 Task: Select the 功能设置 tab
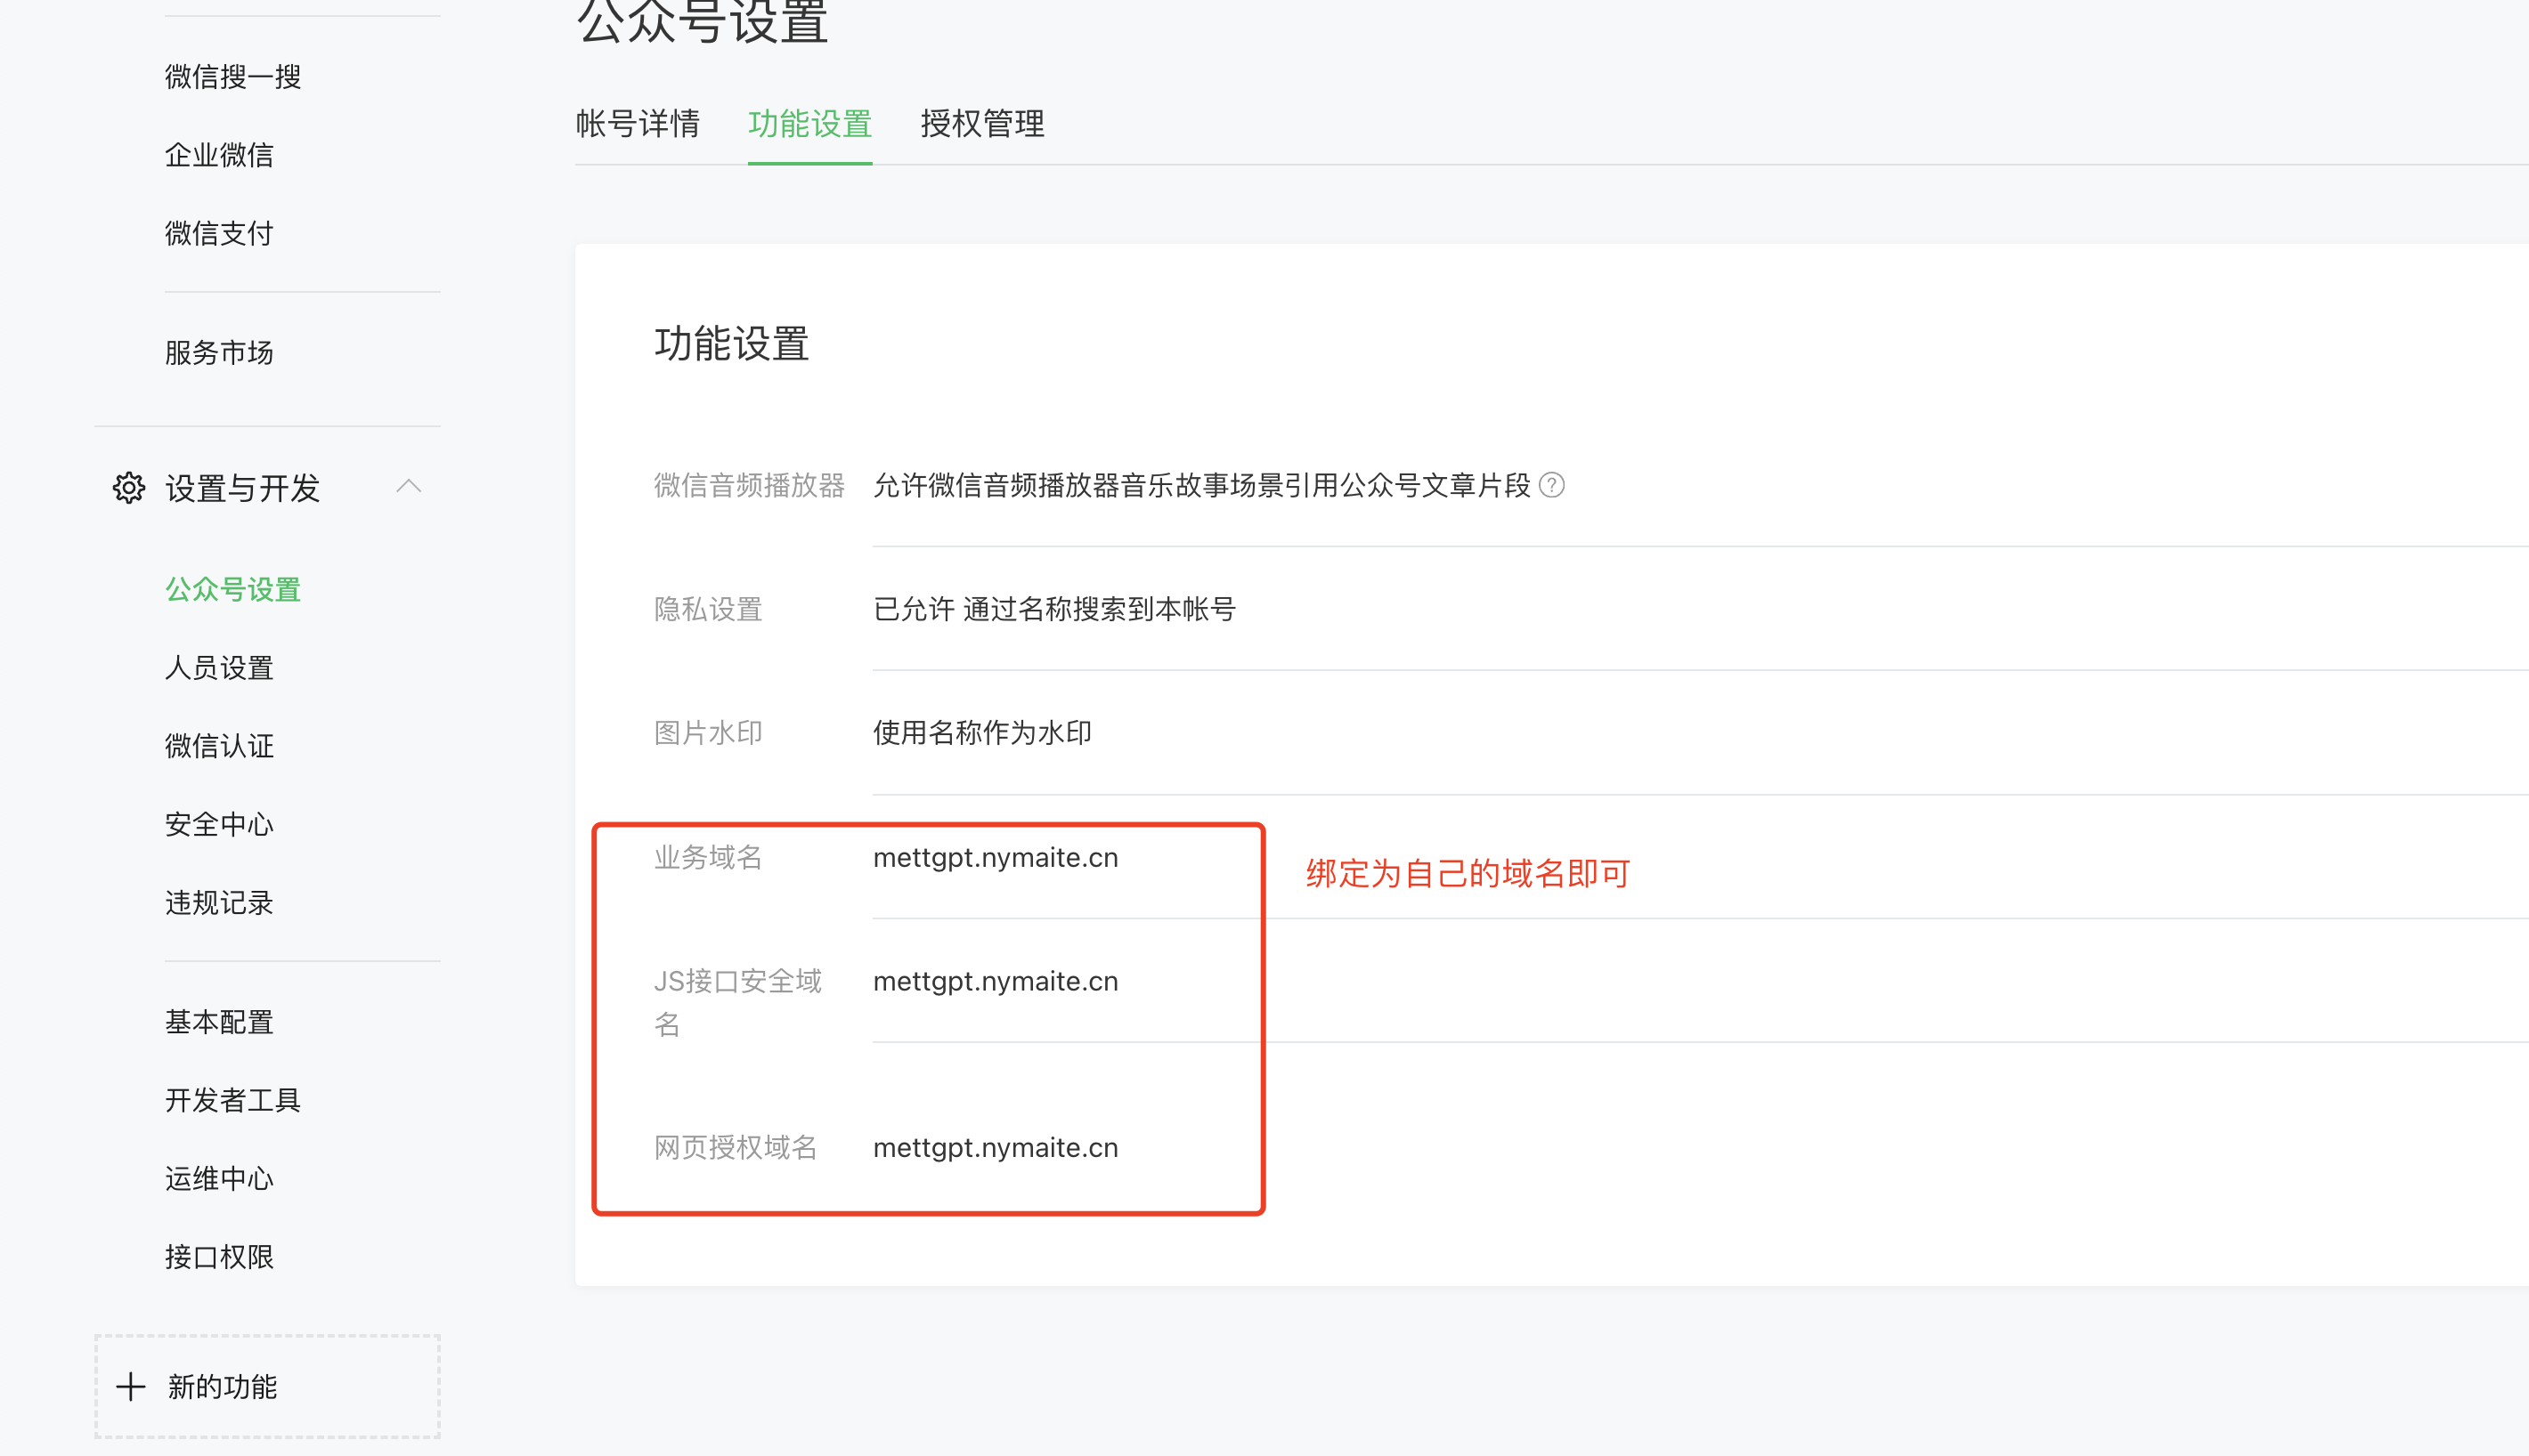(809, 123)
